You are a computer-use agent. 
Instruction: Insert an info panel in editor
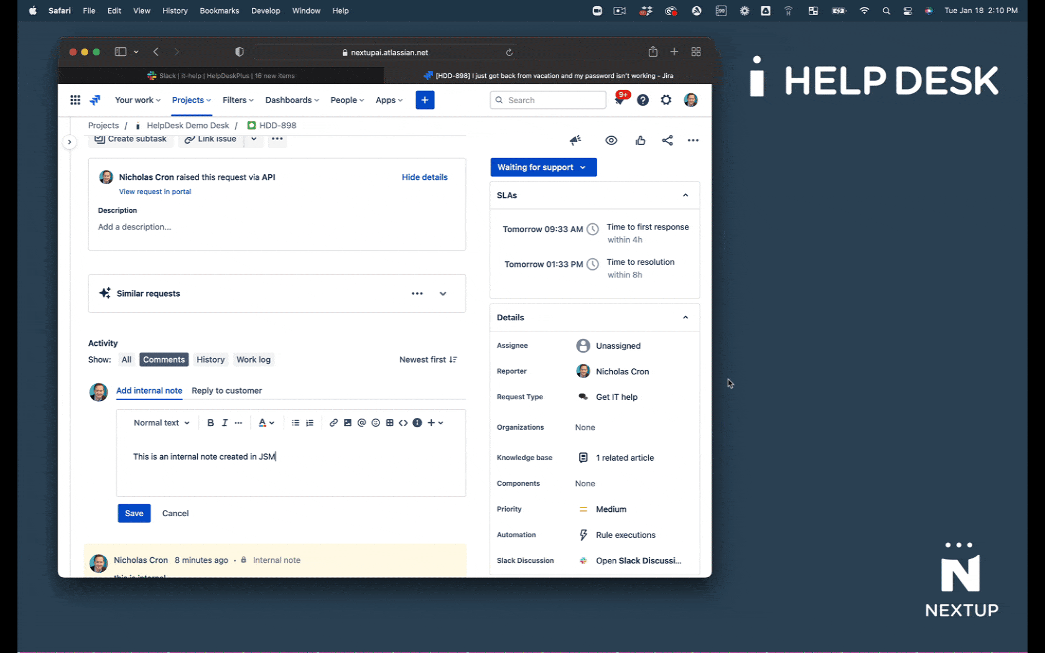[417, 423]
